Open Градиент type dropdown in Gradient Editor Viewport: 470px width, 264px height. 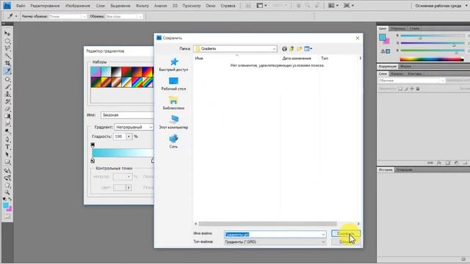(x=134, y=127)
